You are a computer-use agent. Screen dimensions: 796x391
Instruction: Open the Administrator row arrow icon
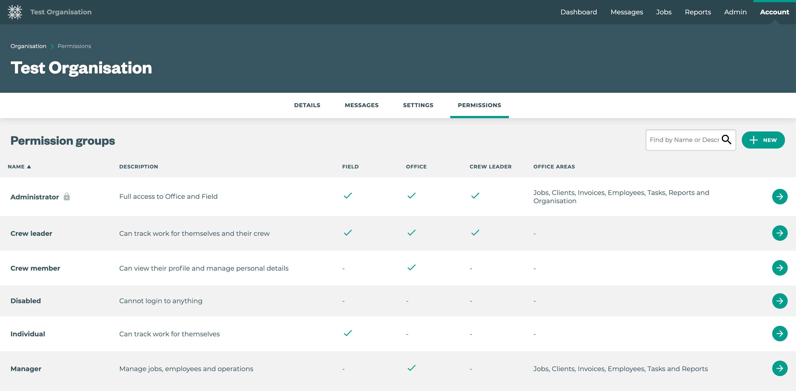click(x=780, y=196)
